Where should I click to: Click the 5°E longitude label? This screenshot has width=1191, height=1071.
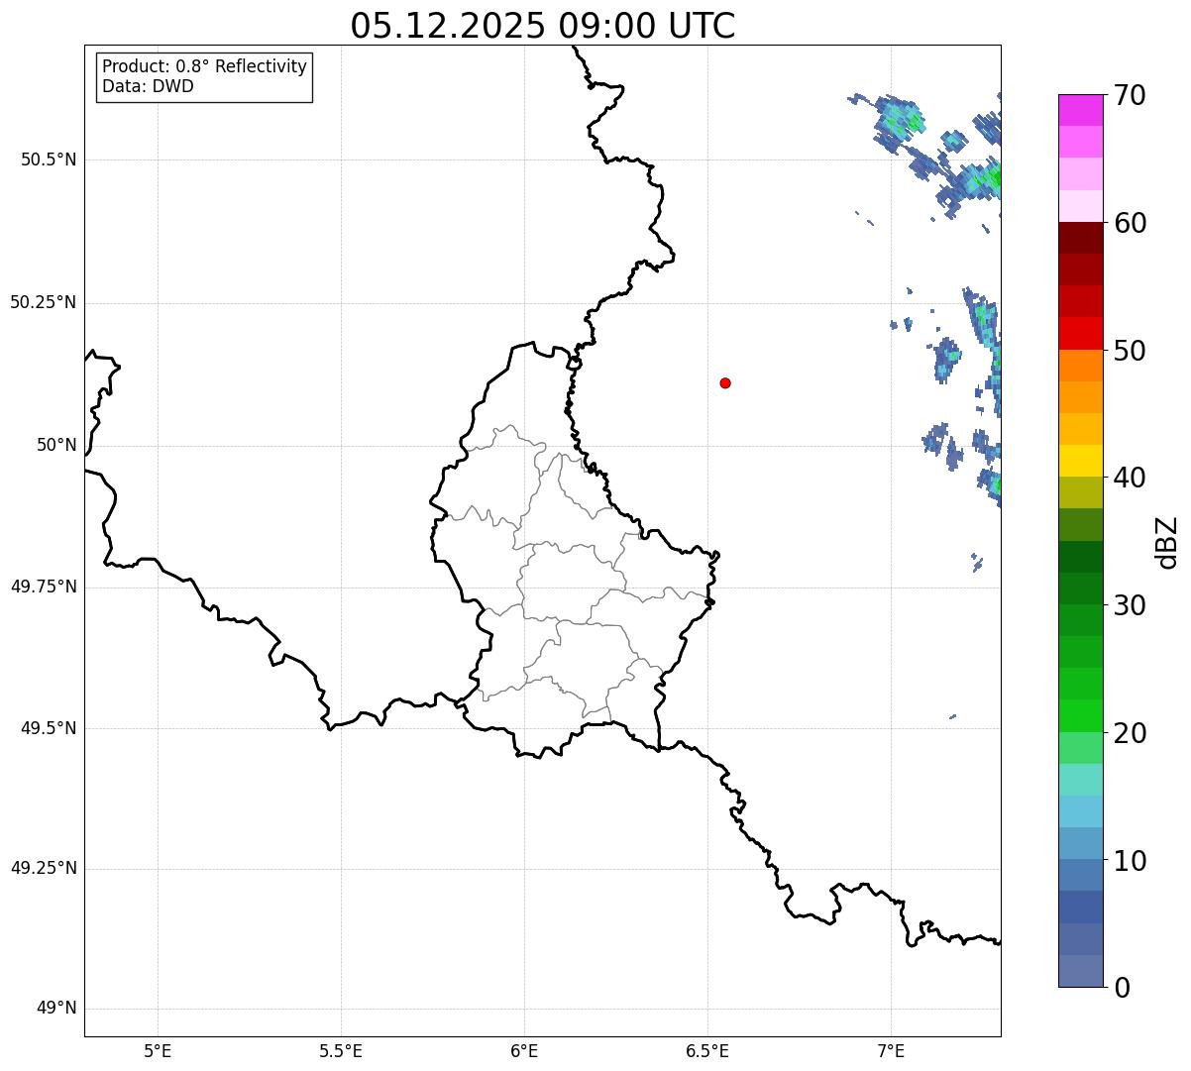(158, 1050)
